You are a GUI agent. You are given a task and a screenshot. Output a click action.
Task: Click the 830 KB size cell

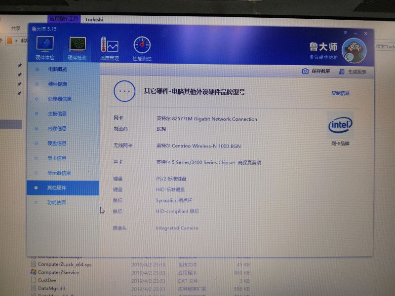coord(242,273)
